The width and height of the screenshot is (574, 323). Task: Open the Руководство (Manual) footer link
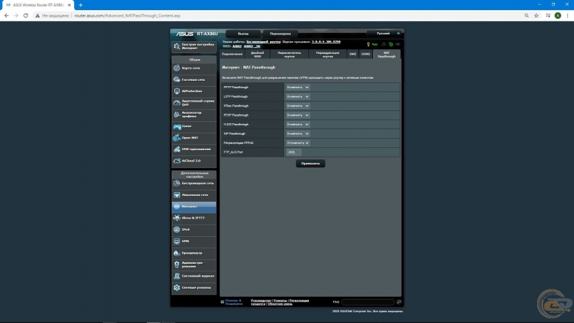[260, 301]
